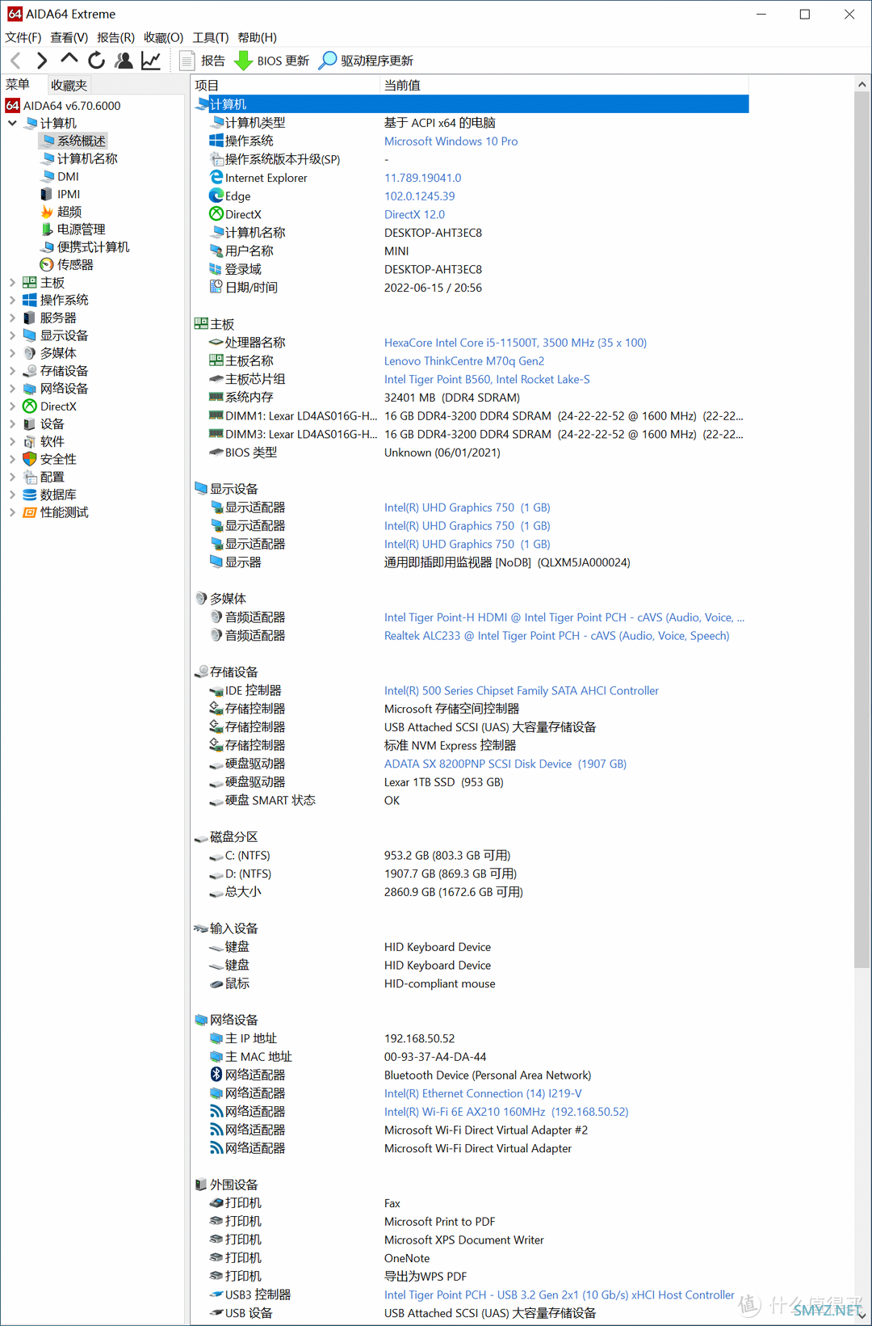This screenshot has width=872, height=1326.
Task: Open the 帮助(H) menu
Action: point(257,37)
